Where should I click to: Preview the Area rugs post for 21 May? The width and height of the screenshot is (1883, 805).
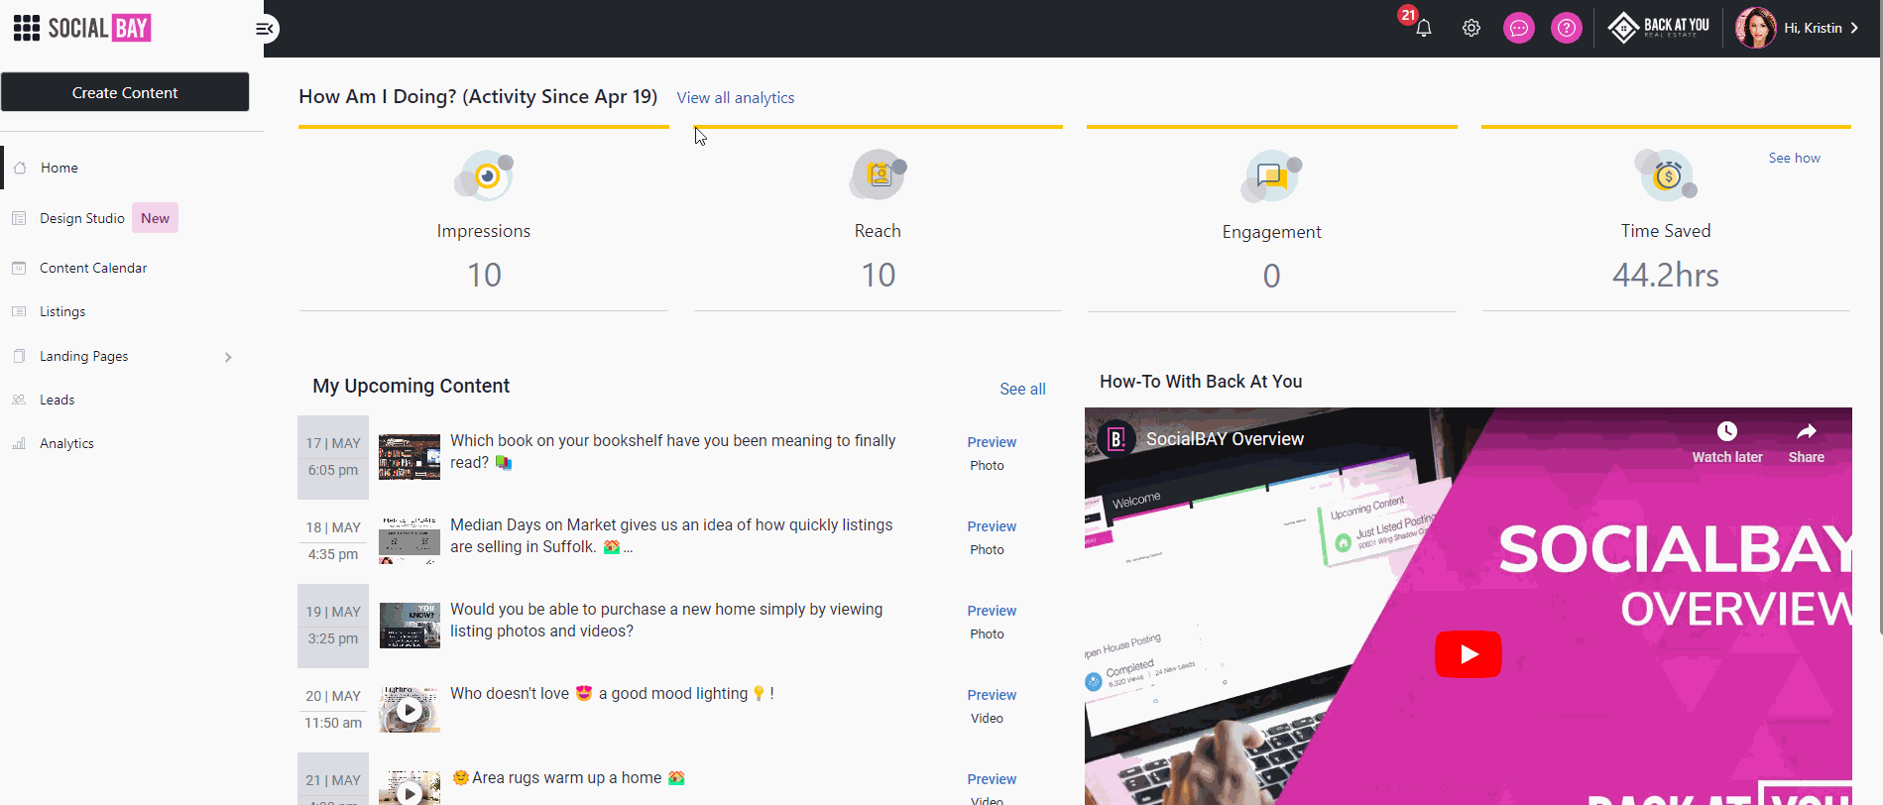992,779
